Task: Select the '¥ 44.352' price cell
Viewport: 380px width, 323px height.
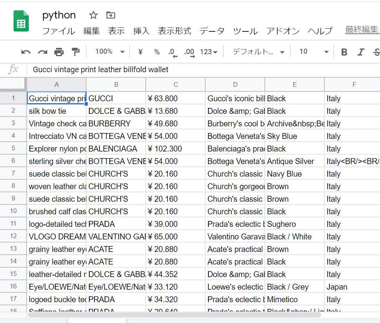Action: 176,274
